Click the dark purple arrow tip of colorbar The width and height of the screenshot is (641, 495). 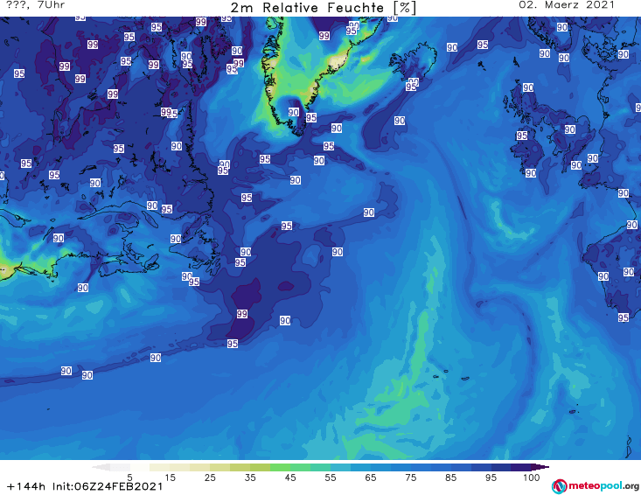[540, 467]
